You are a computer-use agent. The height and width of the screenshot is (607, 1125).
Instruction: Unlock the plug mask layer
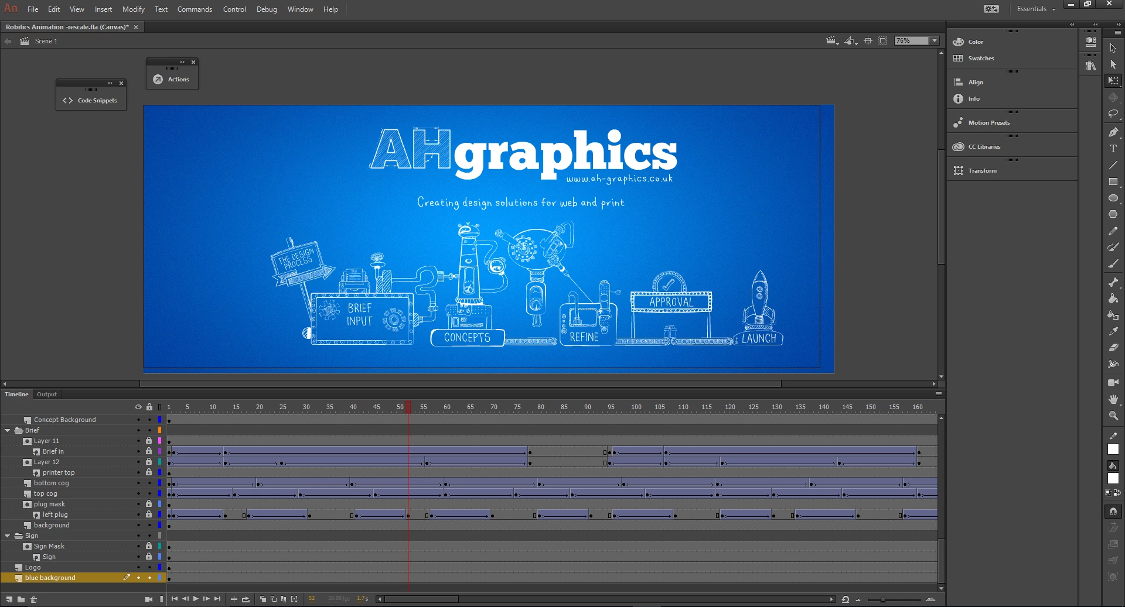(149, 504)
